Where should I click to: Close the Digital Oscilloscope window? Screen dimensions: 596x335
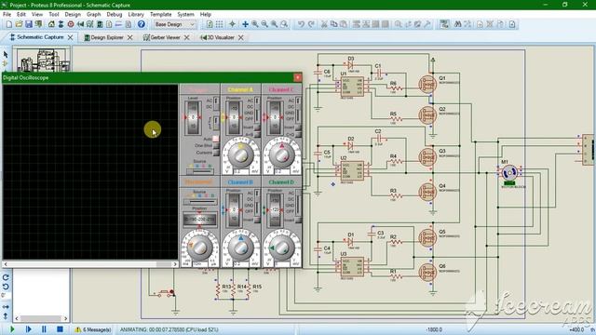click(x=298, y=77)
